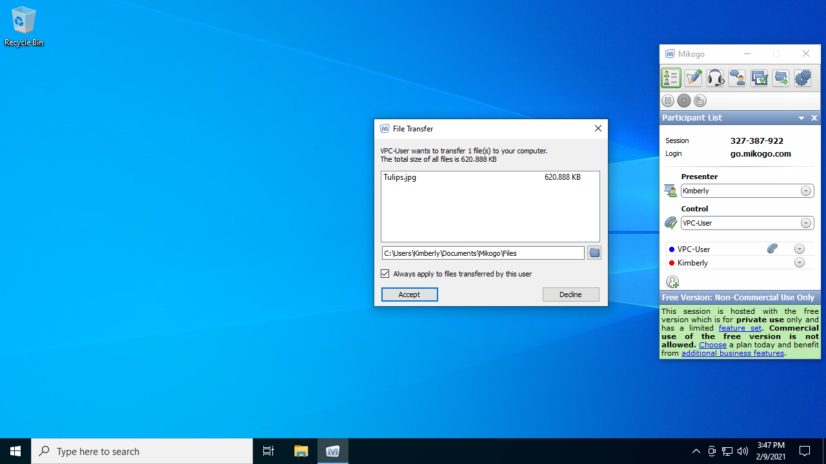
Task: Open the Participant List panel menu arrow
Action: click(801, 118)
